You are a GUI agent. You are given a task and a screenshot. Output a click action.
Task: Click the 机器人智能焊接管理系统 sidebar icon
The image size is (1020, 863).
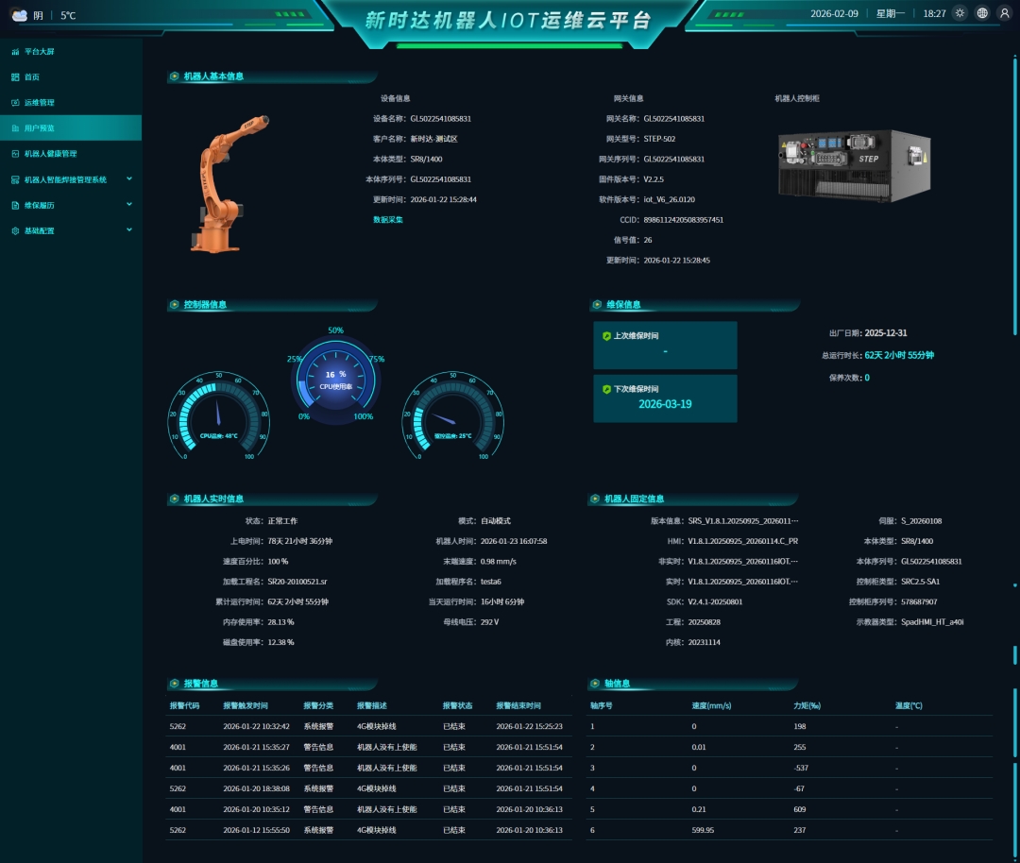[x=16, y=179]
